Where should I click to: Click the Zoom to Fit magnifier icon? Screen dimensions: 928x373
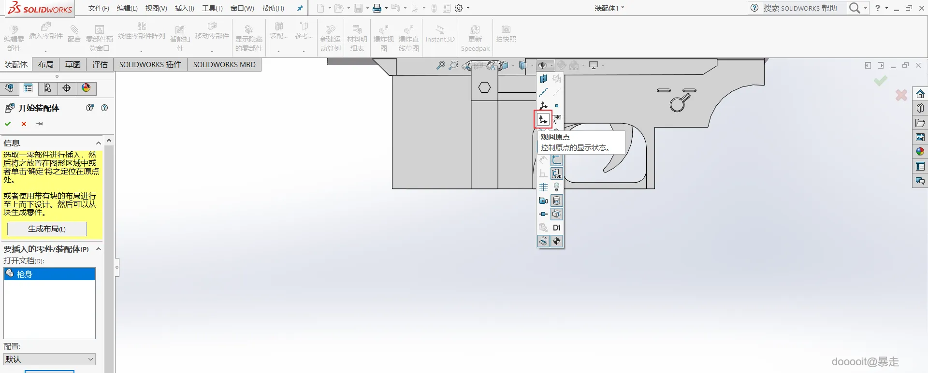pos(440,65)
